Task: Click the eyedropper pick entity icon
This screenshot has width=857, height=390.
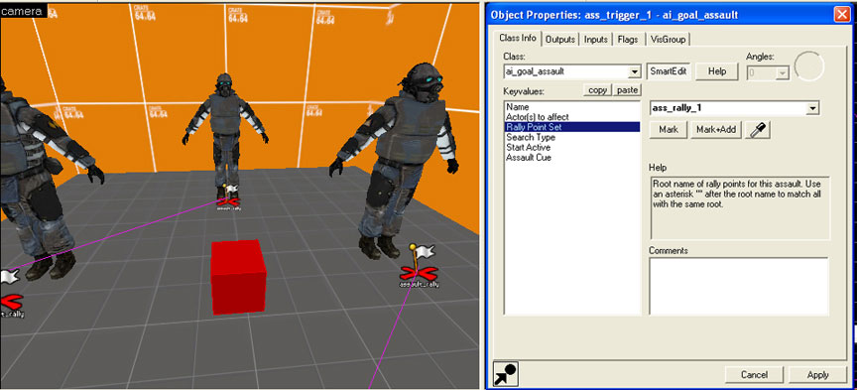Action: [x=758, y=130]
